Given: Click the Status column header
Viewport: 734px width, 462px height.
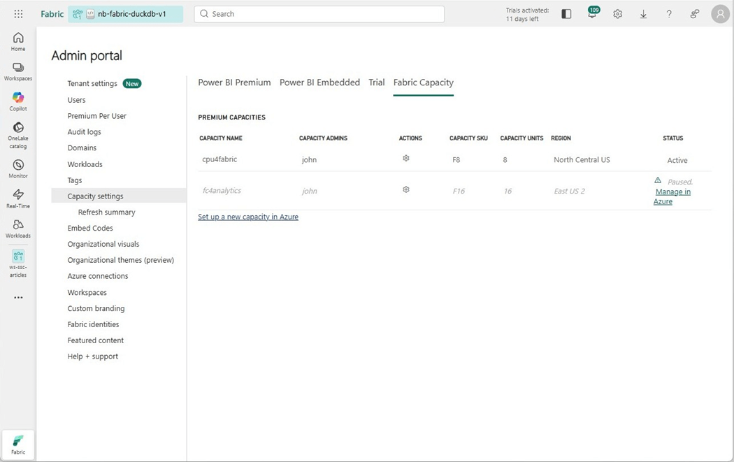Looking at the screenshot, I should pos(672,138).
